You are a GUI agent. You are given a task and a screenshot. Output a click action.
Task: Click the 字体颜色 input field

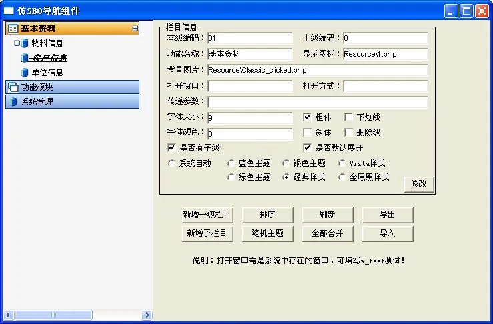[x=250, y=134]
